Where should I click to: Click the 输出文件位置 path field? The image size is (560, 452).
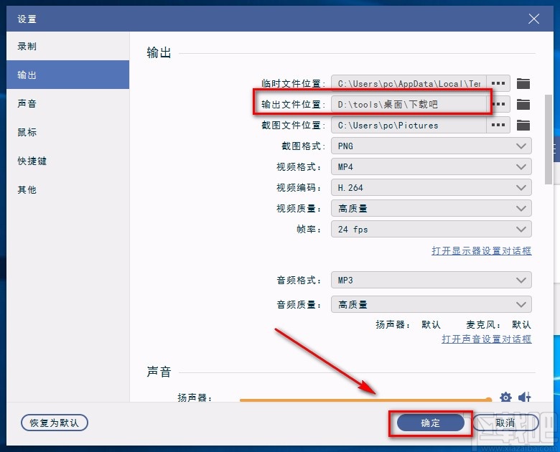click(409, 104)
